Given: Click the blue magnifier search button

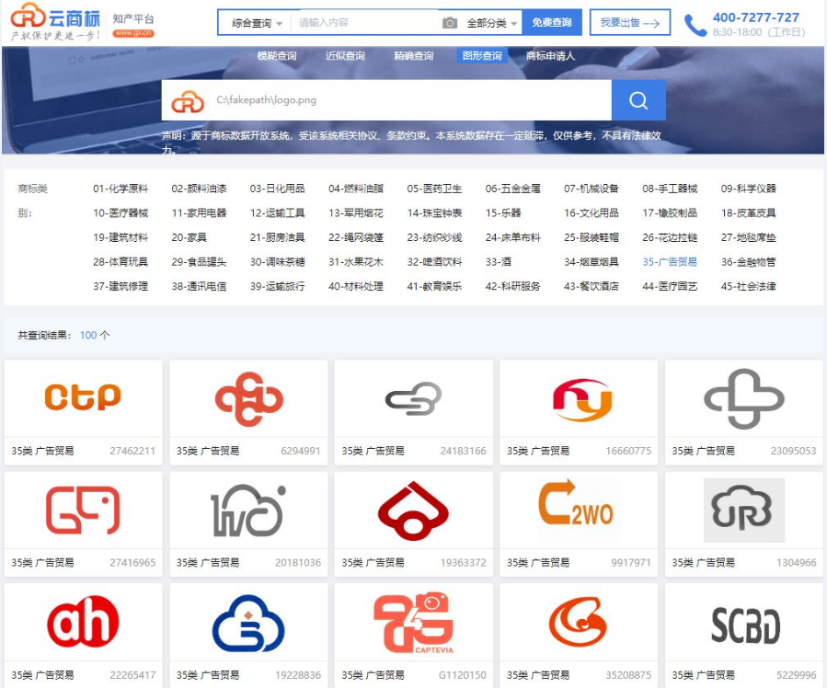Looking at the screenshot, I should pyautogui.click(x=638, y=100).
